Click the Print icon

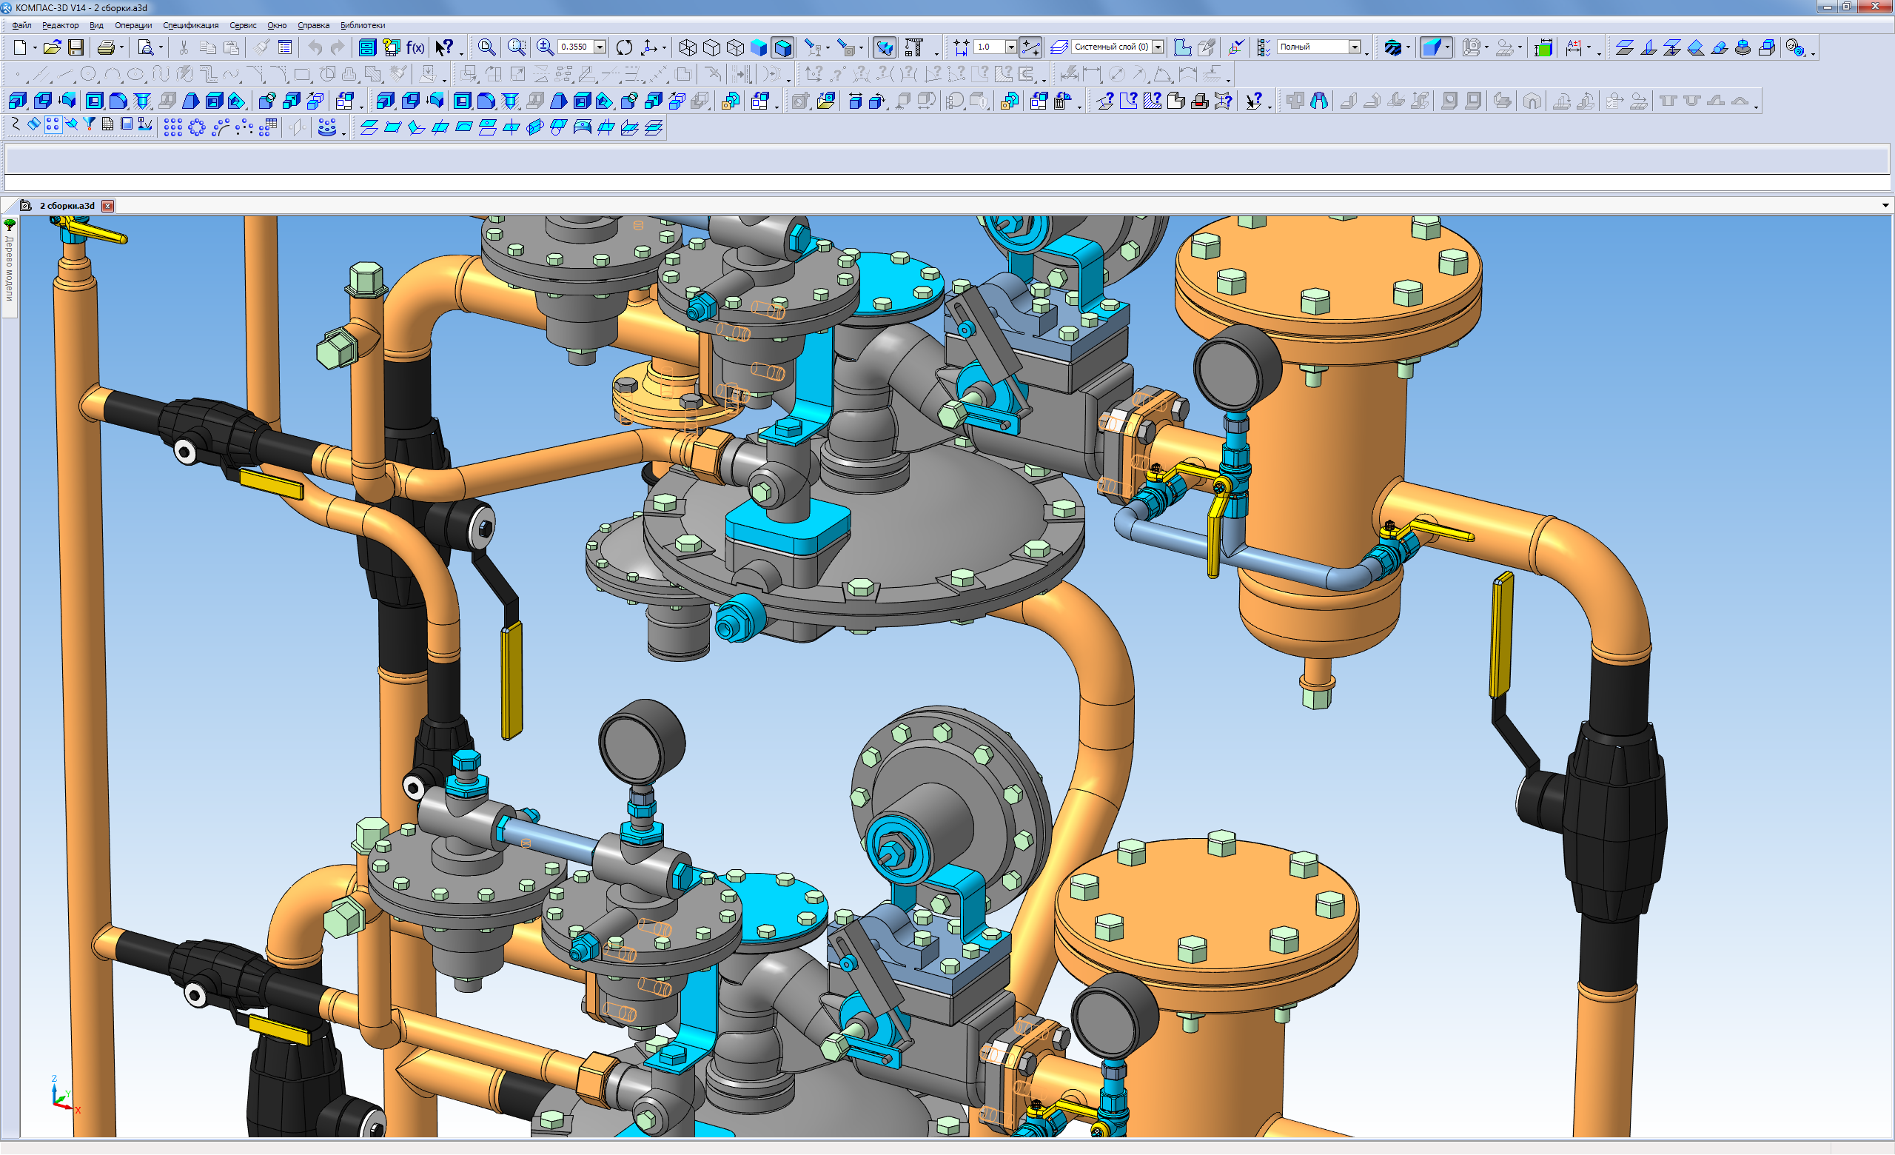(106, 47)
